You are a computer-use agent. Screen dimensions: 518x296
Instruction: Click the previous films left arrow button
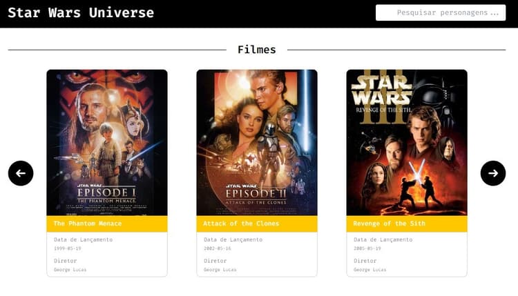coord(21,173)
